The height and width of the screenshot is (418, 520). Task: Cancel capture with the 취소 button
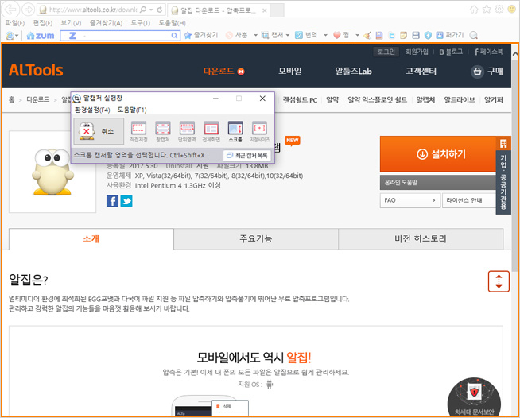(x=99, y=131)
